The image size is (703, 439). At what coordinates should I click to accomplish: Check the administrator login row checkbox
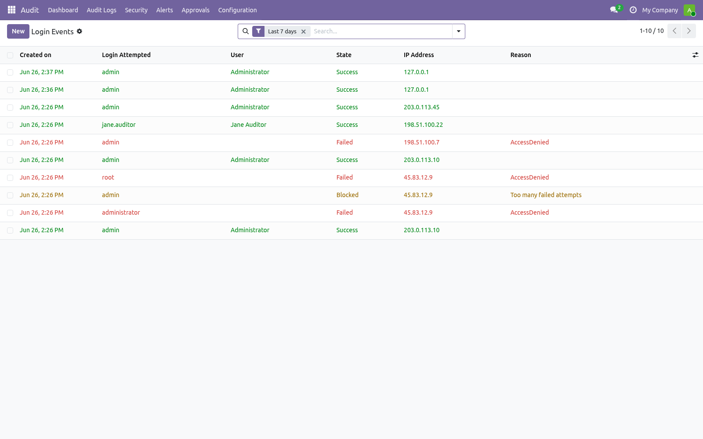pos(10,213)
